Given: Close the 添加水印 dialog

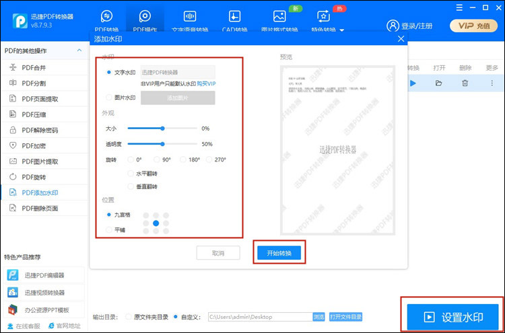Looking at the screenshot, I should click(x=401, y=39).
